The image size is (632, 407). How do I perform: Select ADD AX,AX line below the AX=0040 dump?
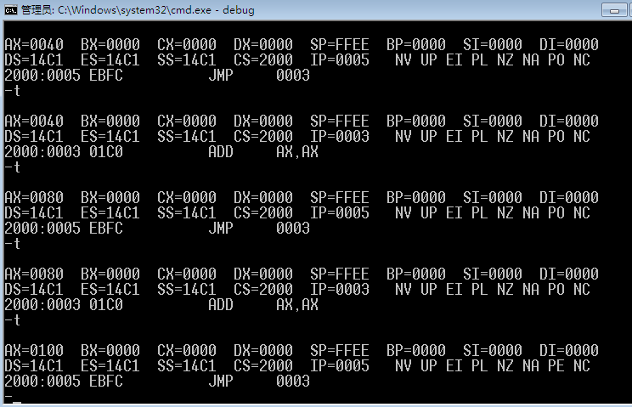tap(263, 151)
